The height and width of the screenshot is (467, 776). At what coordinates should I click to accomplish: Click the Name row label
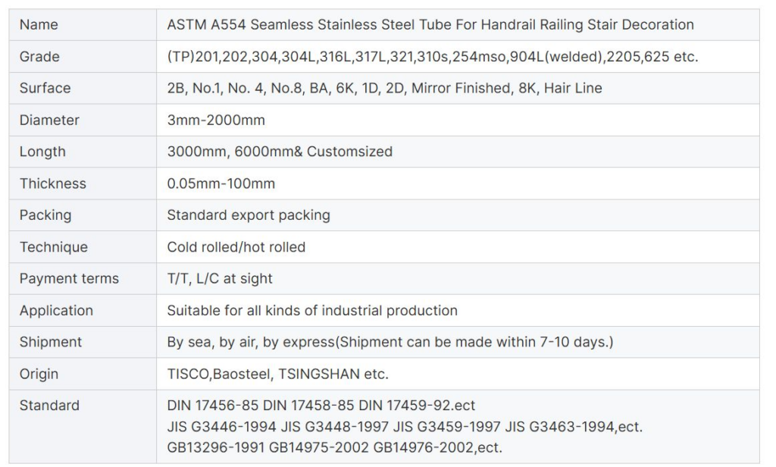point(39,25)
